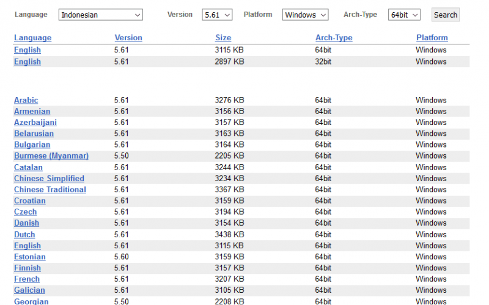Viewport: 489px width, 305px height.
Task: Open the Croatian download link
Action: 29,201
